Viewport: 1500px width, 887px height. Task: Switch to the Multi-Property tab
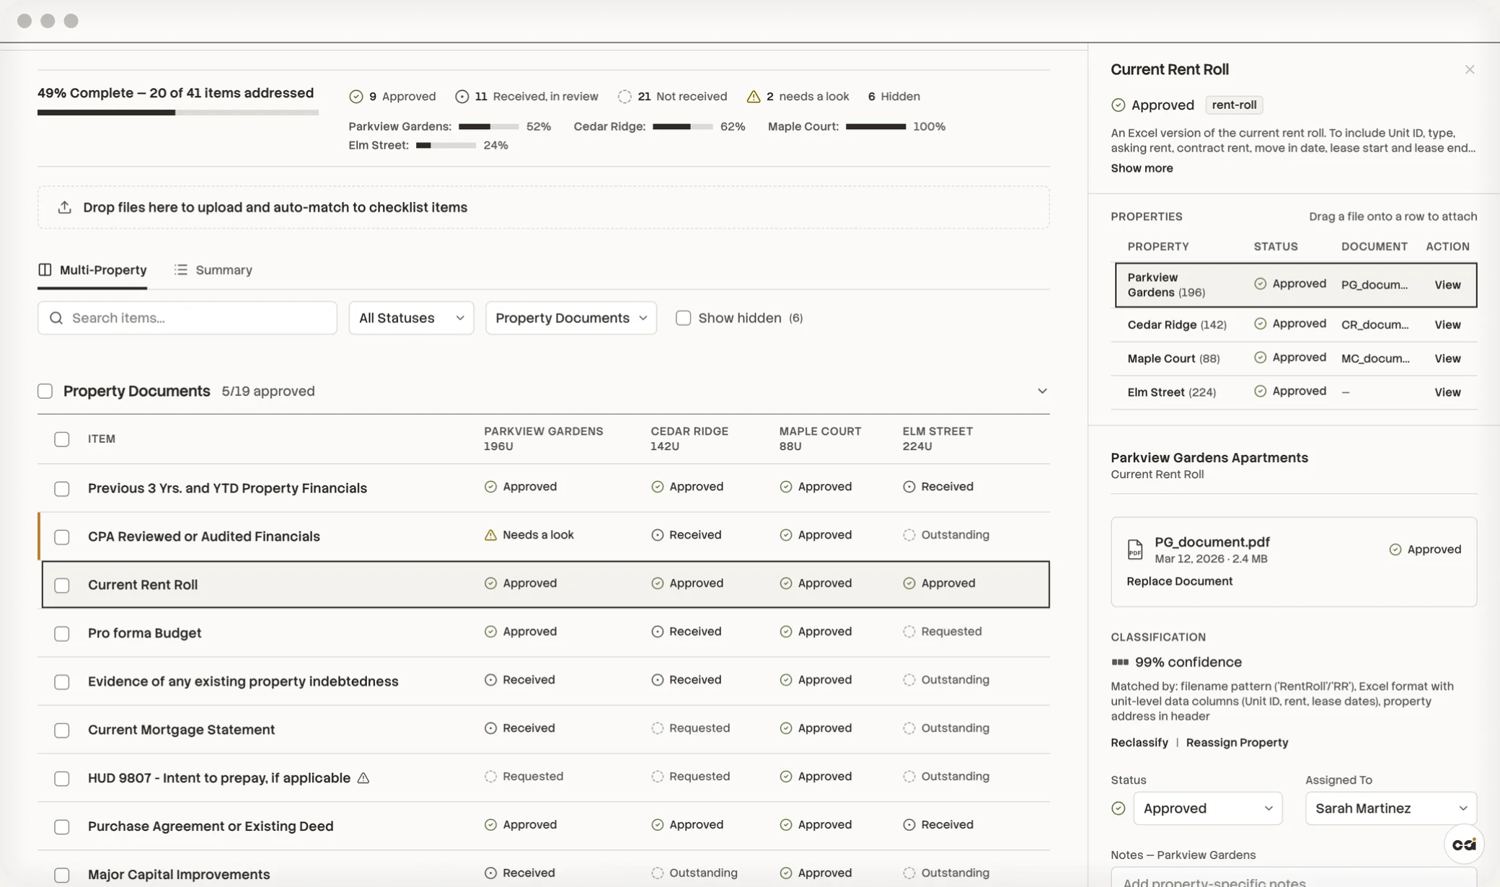tap(92, 270)
